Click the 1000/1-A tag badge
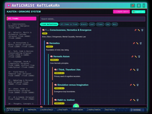This screenshot has width=152, height=114. pos(54,60)
